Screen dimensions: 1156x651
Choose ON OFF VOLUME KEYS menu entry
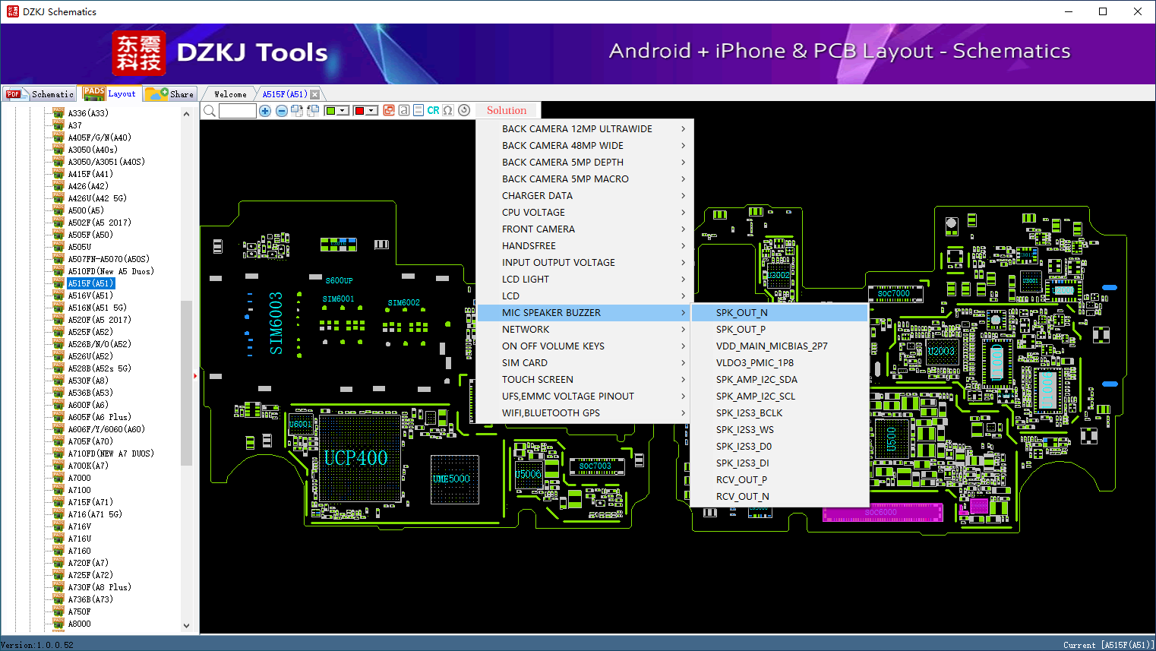[583, 346]
